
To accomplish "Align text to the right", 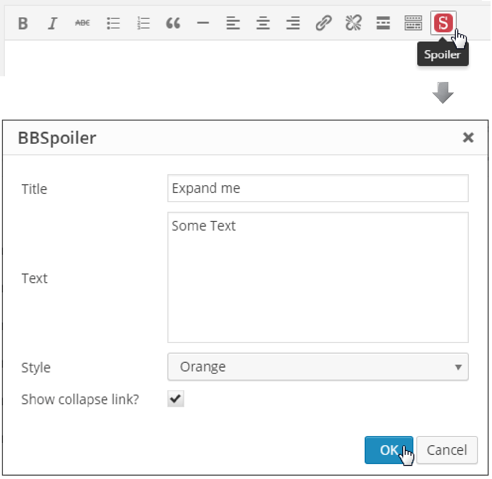I will (293, 23).
